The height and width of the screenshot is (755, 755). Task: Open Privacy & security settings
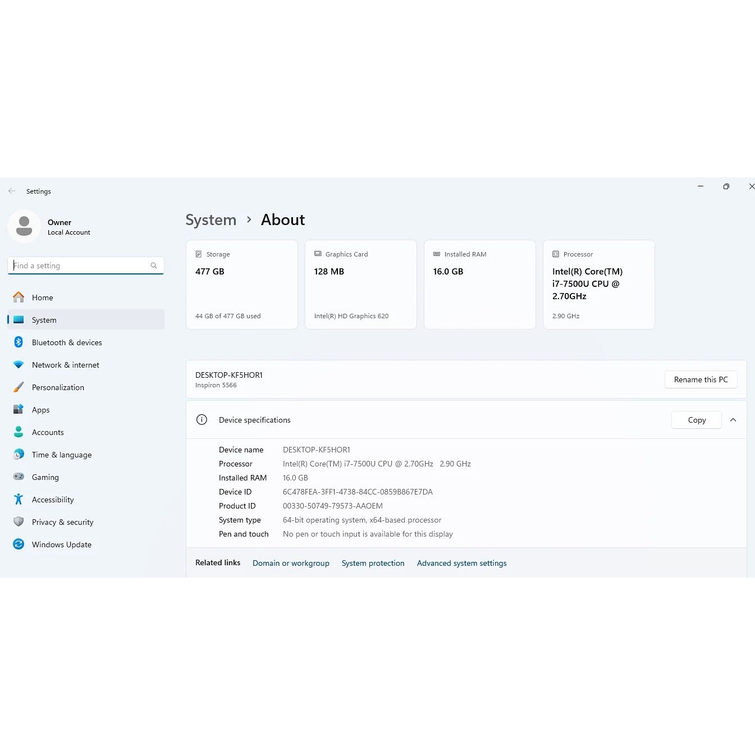[62, 522]
